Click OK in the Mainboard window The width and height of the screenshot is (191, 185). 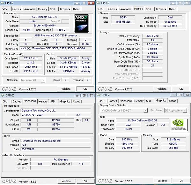click(85, 181)
